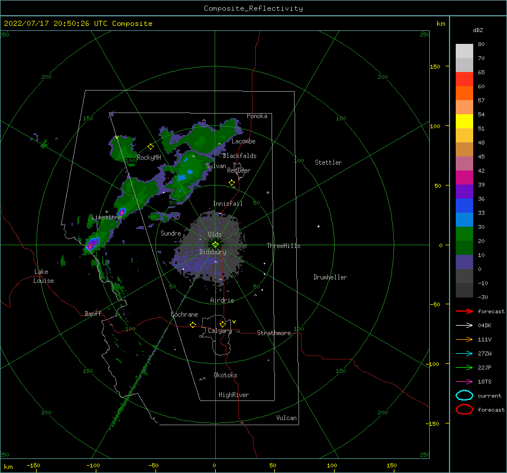Screen dimensions: 507x473
Task: Click the dBZ legend heading
Action: [x=478, y=30]
